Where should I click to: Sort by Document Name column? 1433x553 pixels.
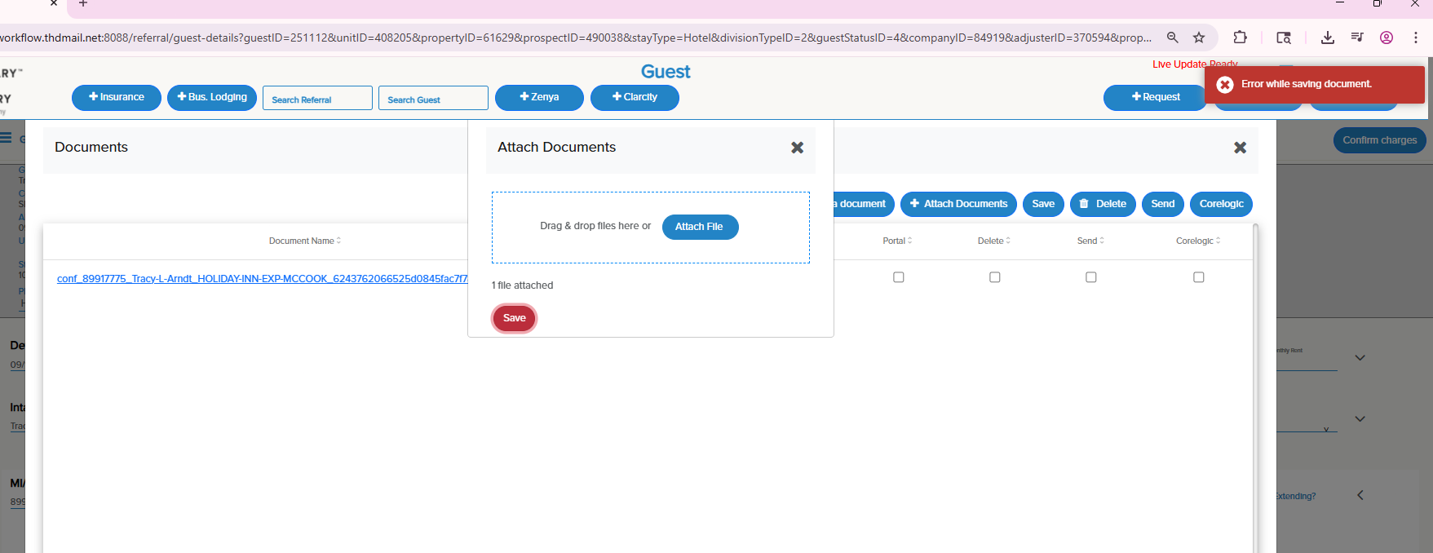[304, 241]
